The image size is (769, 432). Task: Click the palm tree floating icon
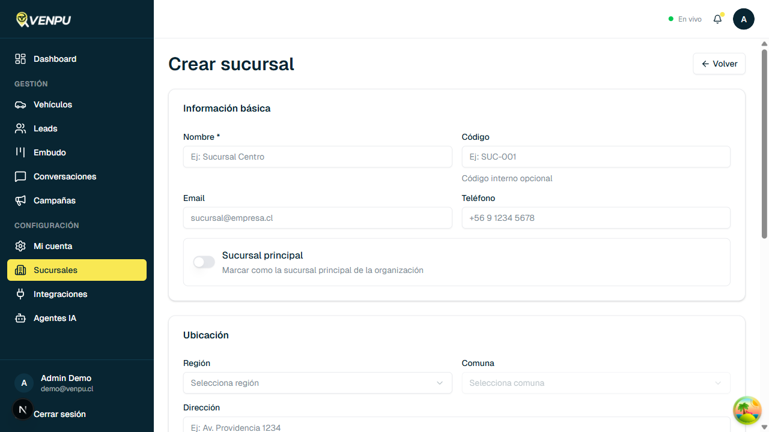[747, 411]
